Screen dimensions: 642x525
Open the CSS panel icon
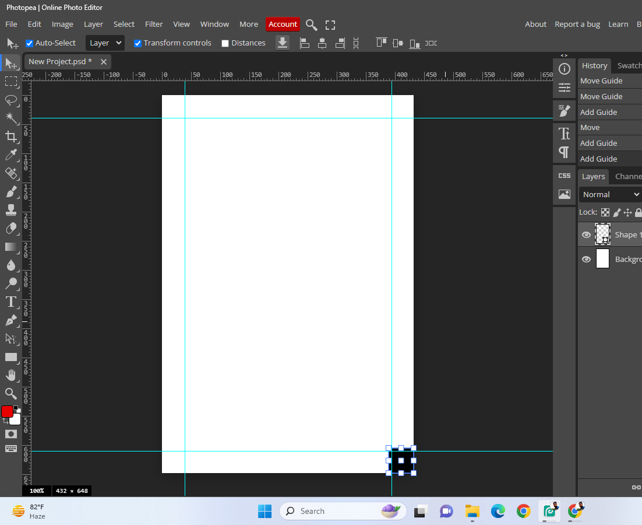(x=564, y=176)
